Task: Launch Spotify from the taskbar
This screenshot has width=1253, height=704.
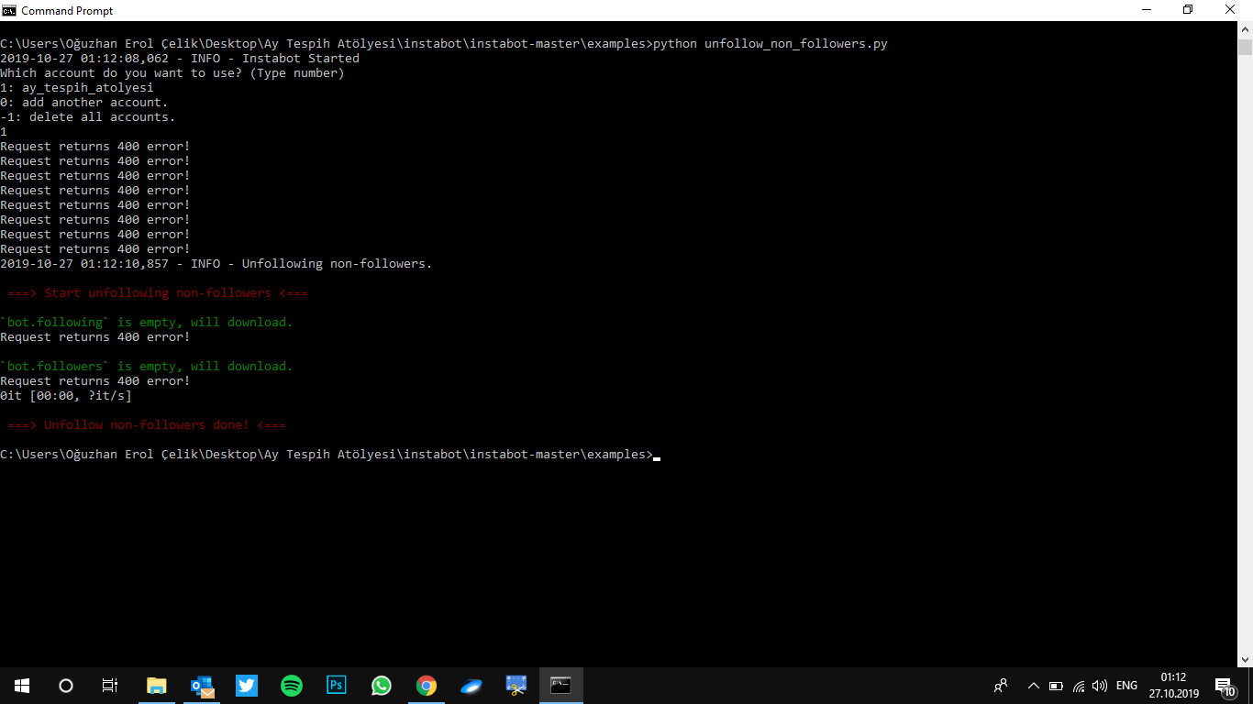Action: point(291,685)
